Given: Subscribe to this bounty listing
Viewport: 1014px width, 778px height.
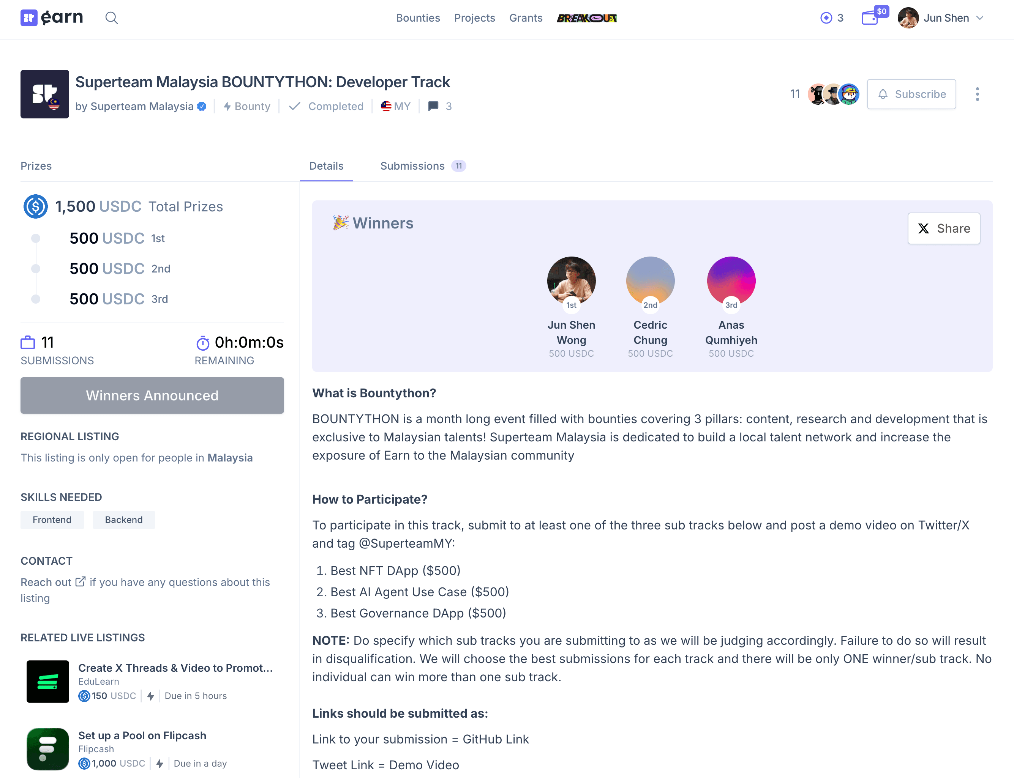Looking at the screenshot, I should coord(911,94).
